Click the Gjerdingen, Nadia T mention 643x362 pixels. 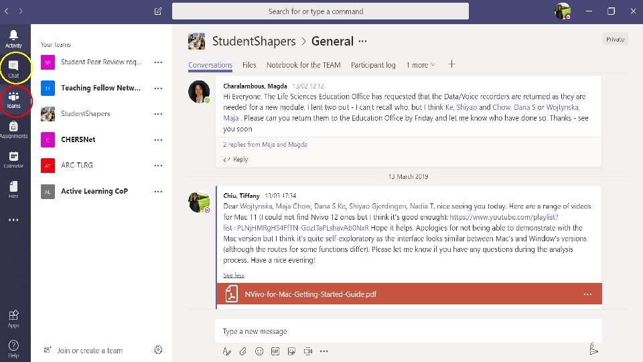coord(403,206)
